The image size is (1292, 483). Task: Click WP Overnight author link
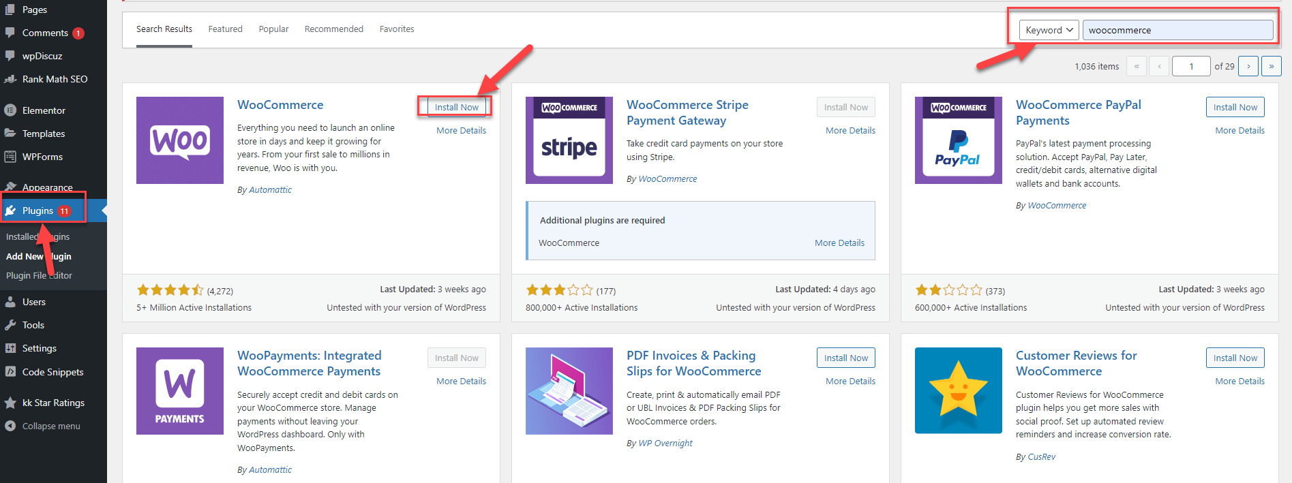click(x=665, y=443)
